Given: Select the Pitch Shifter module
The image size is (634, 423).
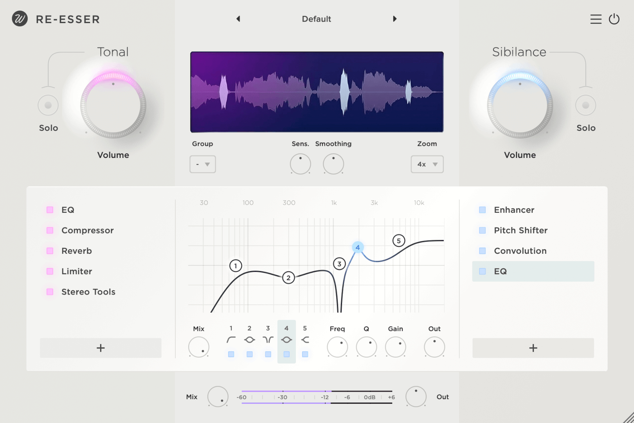Looking at the screenshot, I should pos(521,230).
